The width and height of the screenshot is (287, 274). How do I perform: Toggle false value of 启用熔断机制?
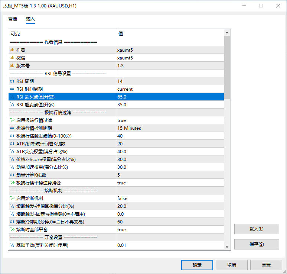tap(170, 198)
